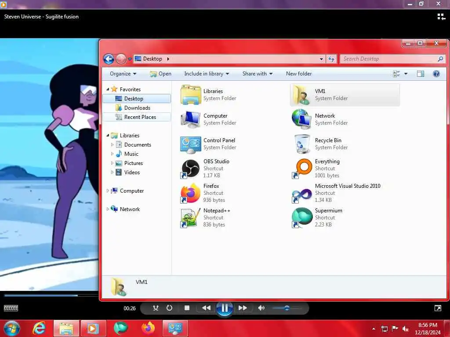Click the address bar Refresh icon

[x=331, y=59]
